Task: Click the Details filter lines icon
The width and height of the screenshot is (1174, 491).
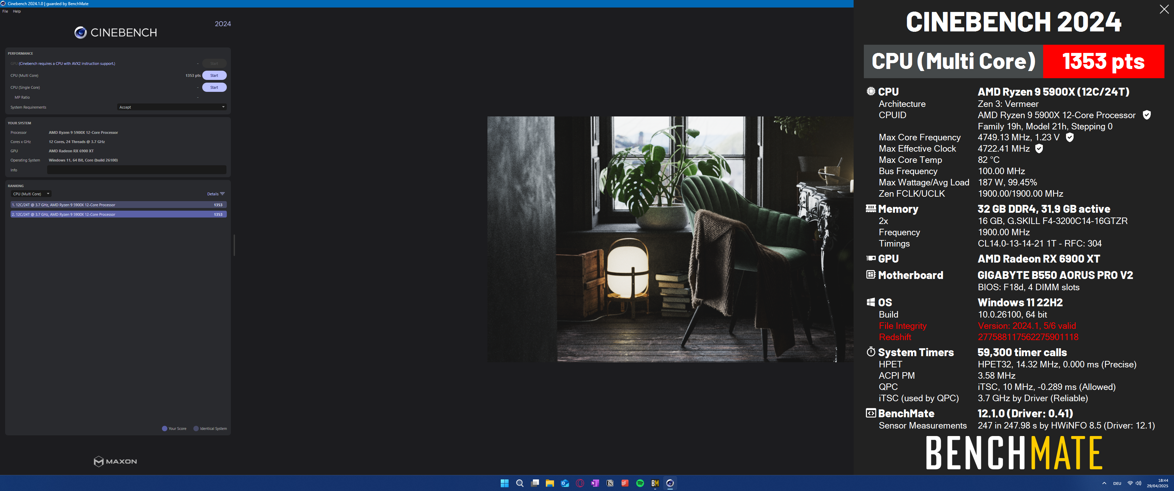Action: click(222, 194)
